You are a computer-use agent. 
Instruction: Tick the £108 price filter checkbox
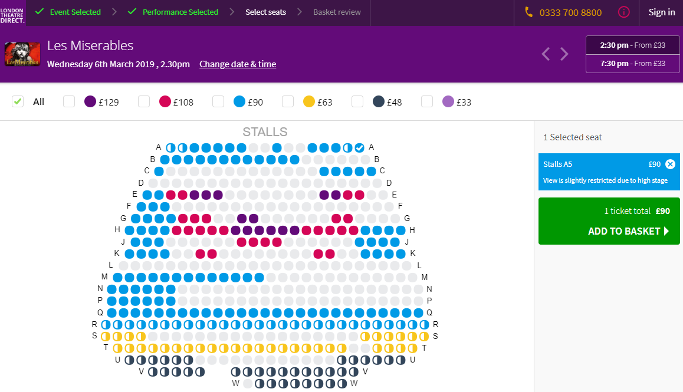point(144,101)
